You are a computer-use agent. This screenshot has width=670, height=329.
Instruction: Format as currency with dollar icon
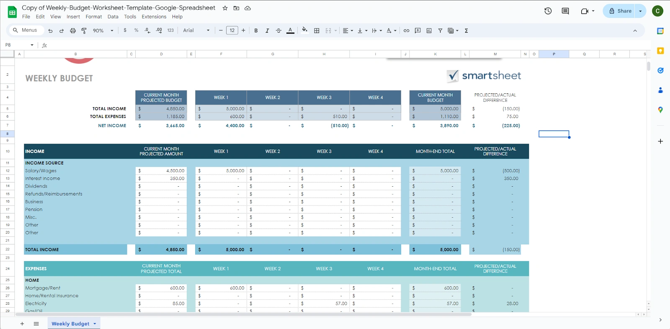click(x=125, y=31)
